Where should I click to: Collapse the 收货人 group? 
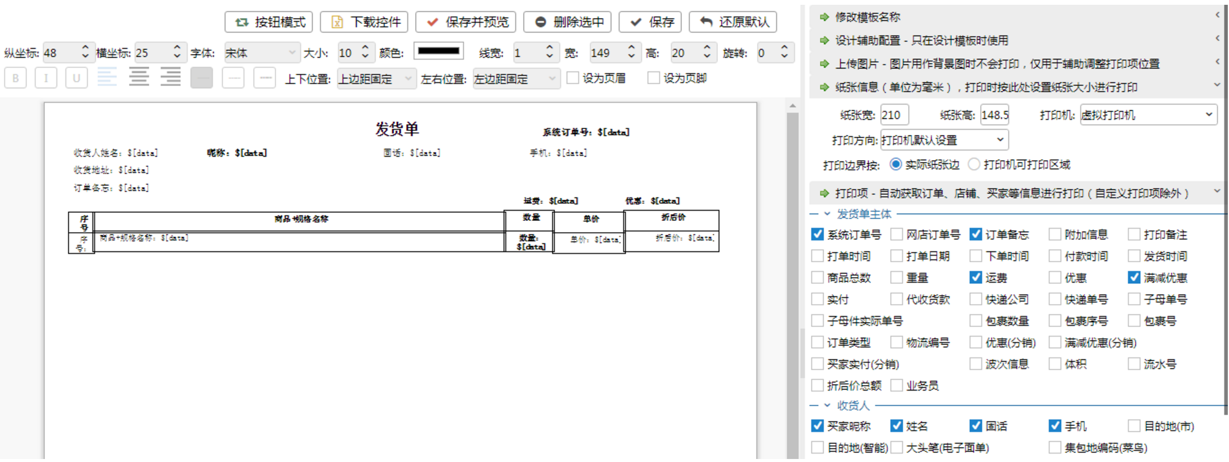[x=827, y=406]
